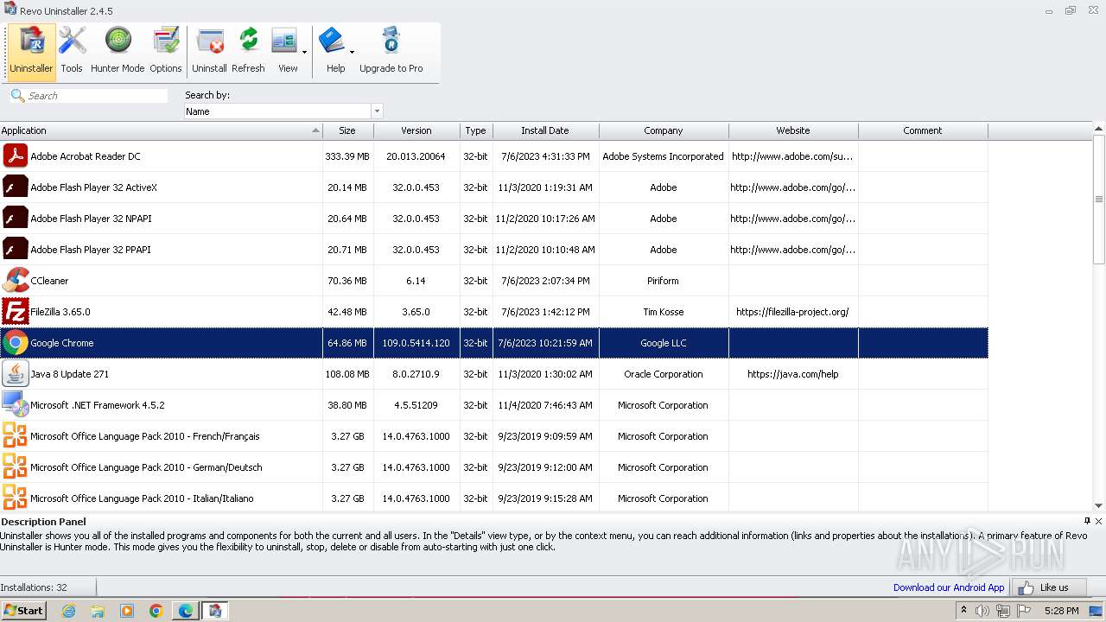The height and width of the screenshot is (622, 1106).
Task: Click the list scrollbar up arrow
Action: (x=1099, y=129)
